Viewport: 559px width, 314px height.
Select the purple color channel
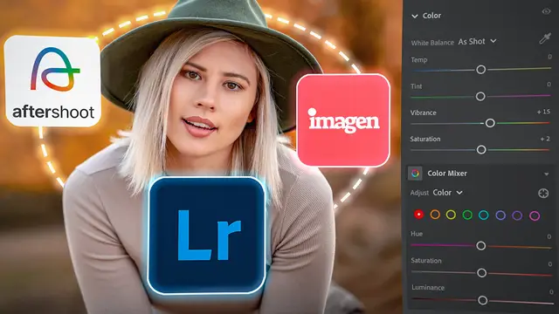[517, 215]
